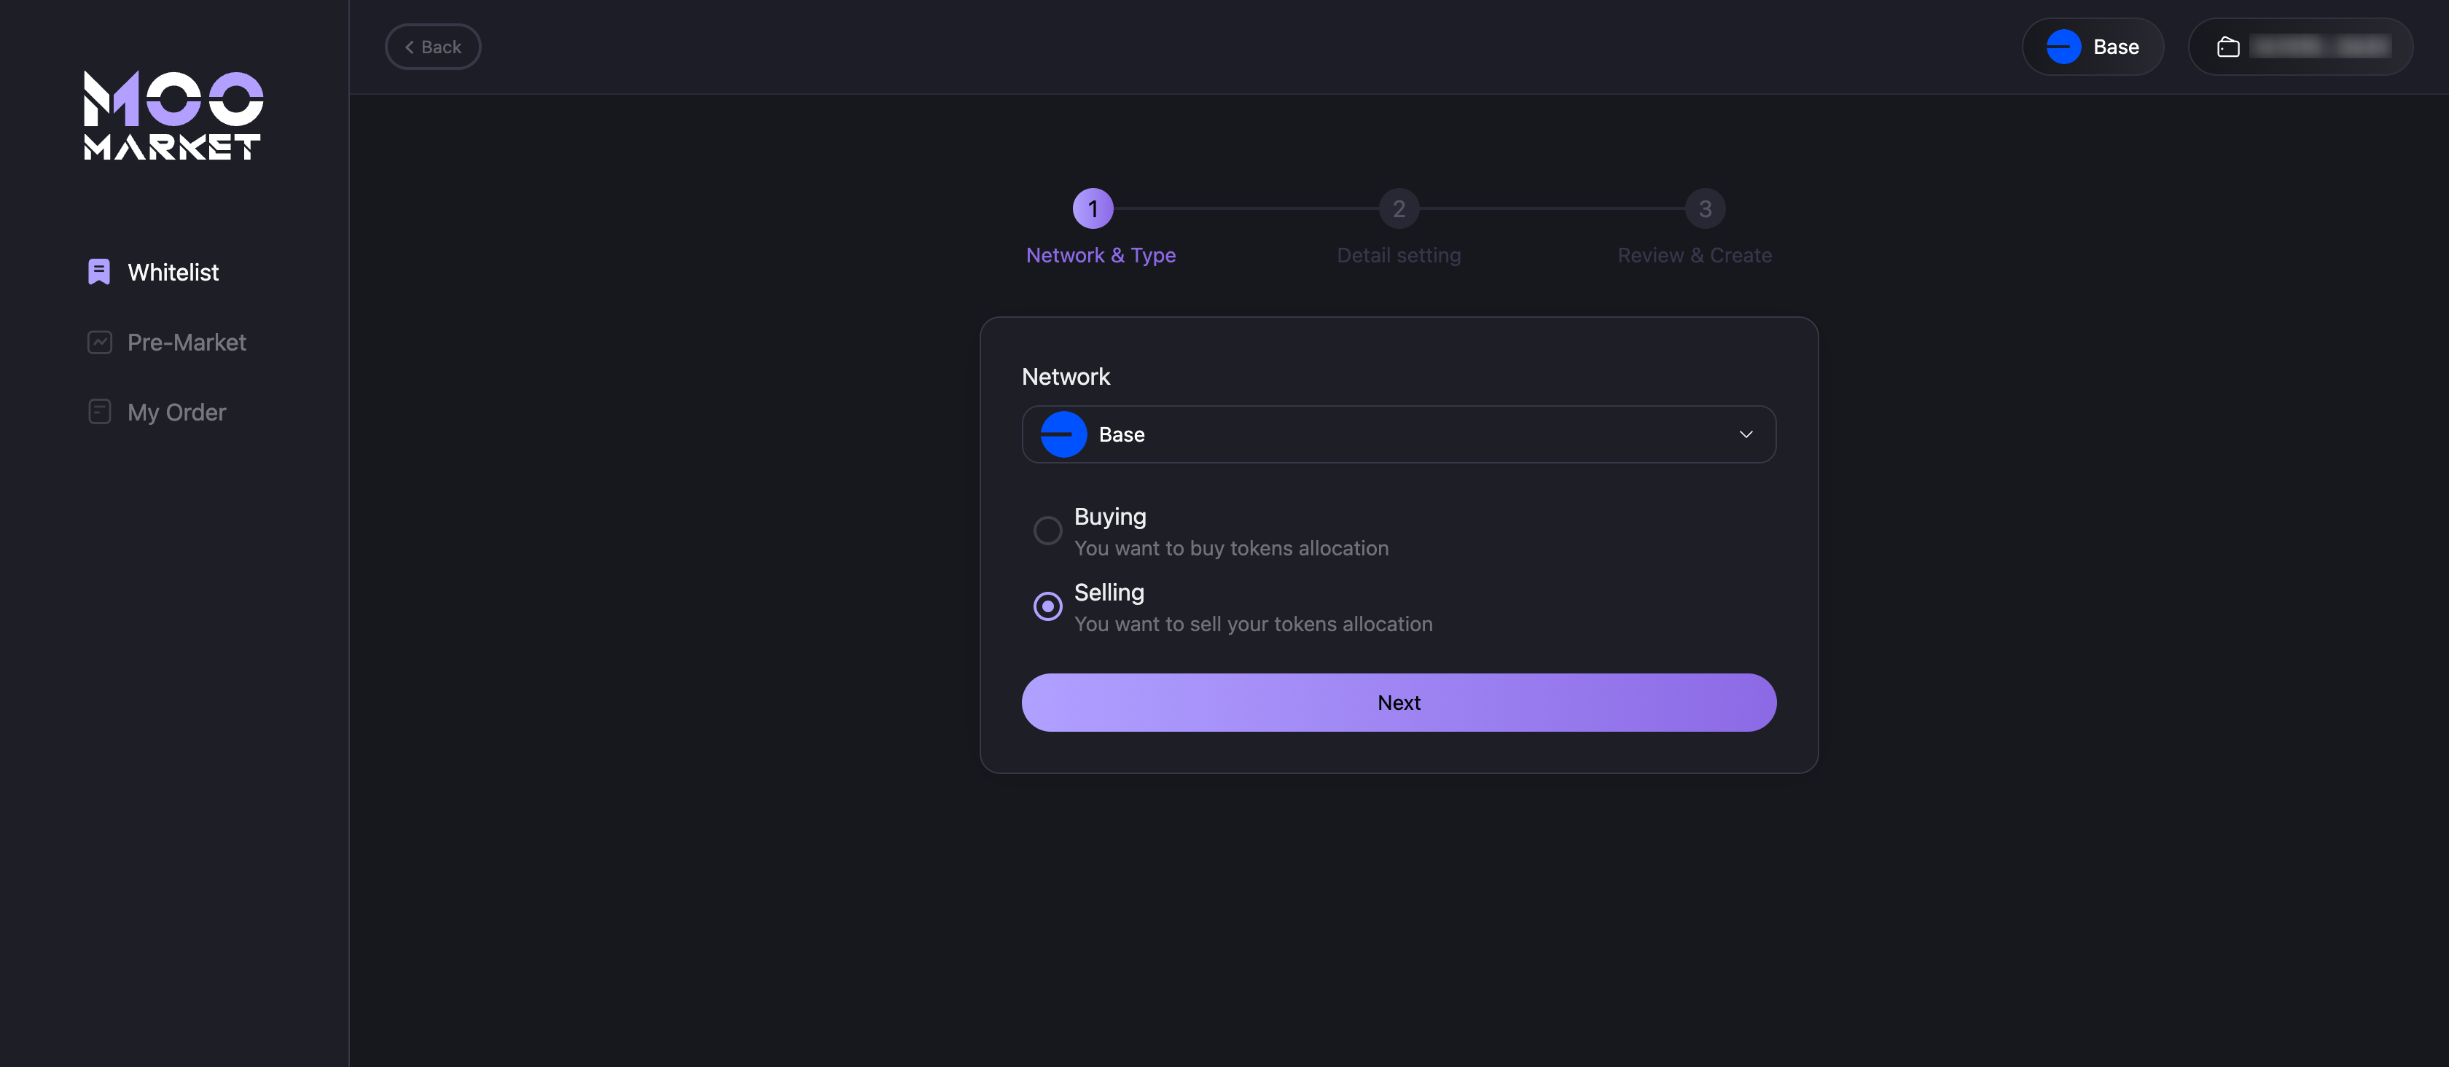
Task: Open the Base chain selector in header
Action: pyautogui.click(x=2093, y=47)
